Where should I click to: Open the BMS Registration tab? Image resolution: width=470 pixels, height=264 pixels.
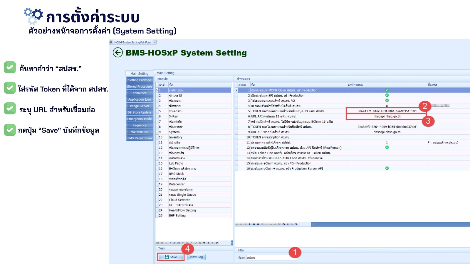click(x=140, y=138)
